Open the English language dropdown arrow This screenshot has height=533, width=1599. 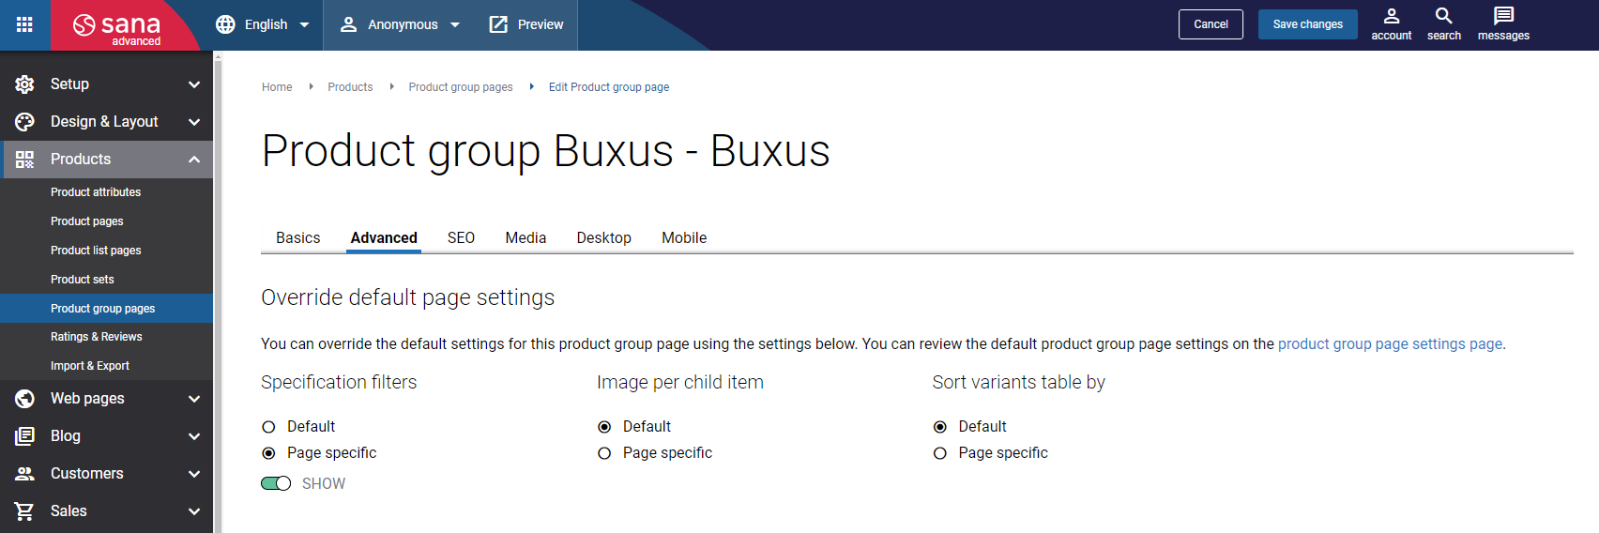[304, 25]
